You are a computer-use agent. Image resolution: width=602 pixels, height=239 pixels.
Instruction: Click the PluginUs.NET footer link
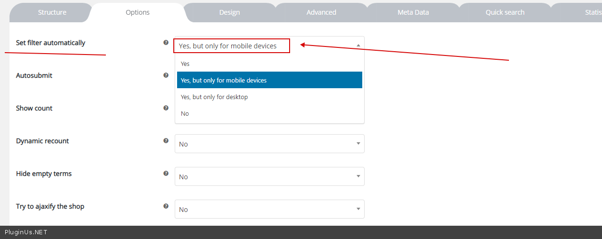(x=26, y=232)
